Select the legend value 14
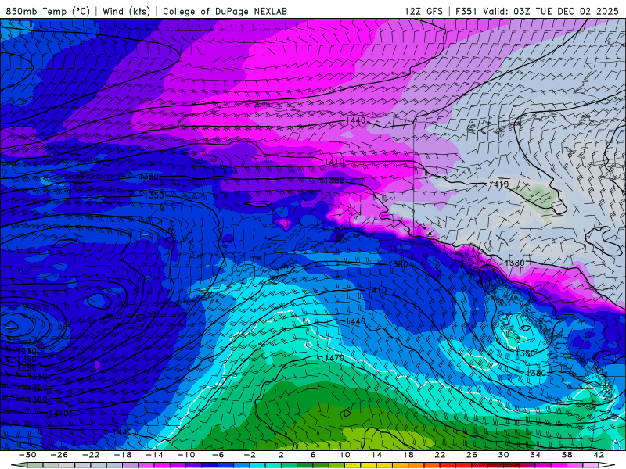This screenshot has width=626, height=469. pyautogui.click(x=376, y=455)
